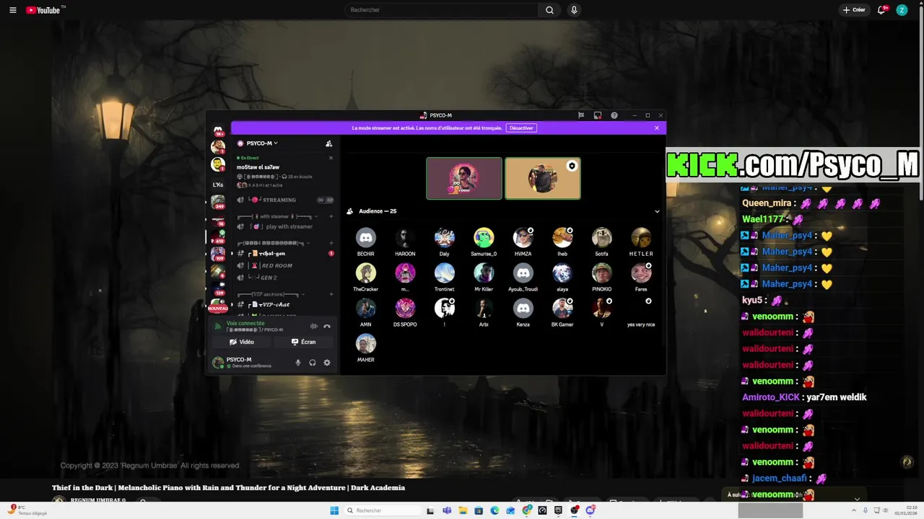Select the moderator speaker tile with shield
The image size is (924, 519).
coord(543,178)
